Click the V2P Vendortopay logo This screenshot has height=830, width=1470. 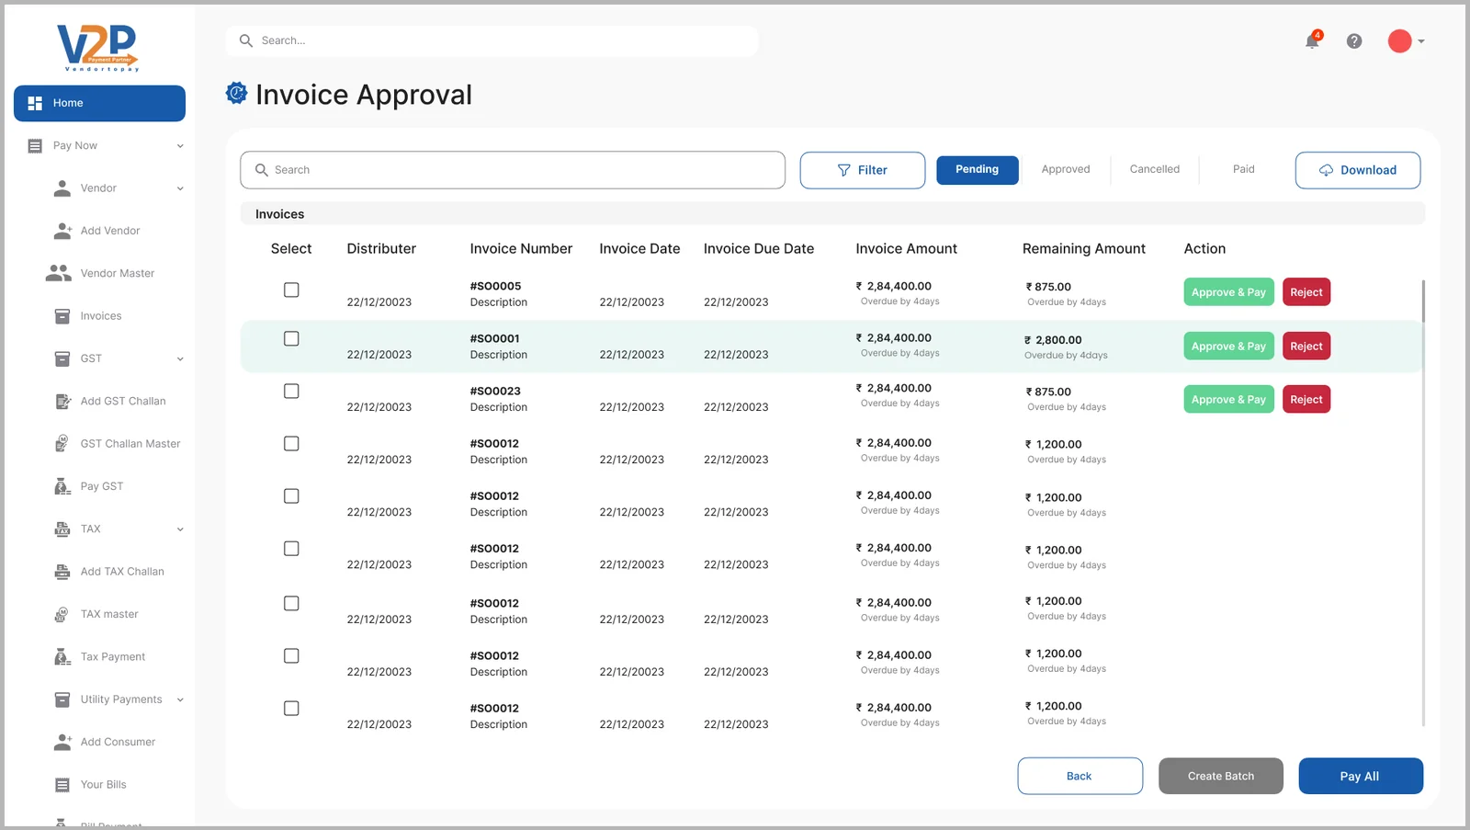[97, 48]
